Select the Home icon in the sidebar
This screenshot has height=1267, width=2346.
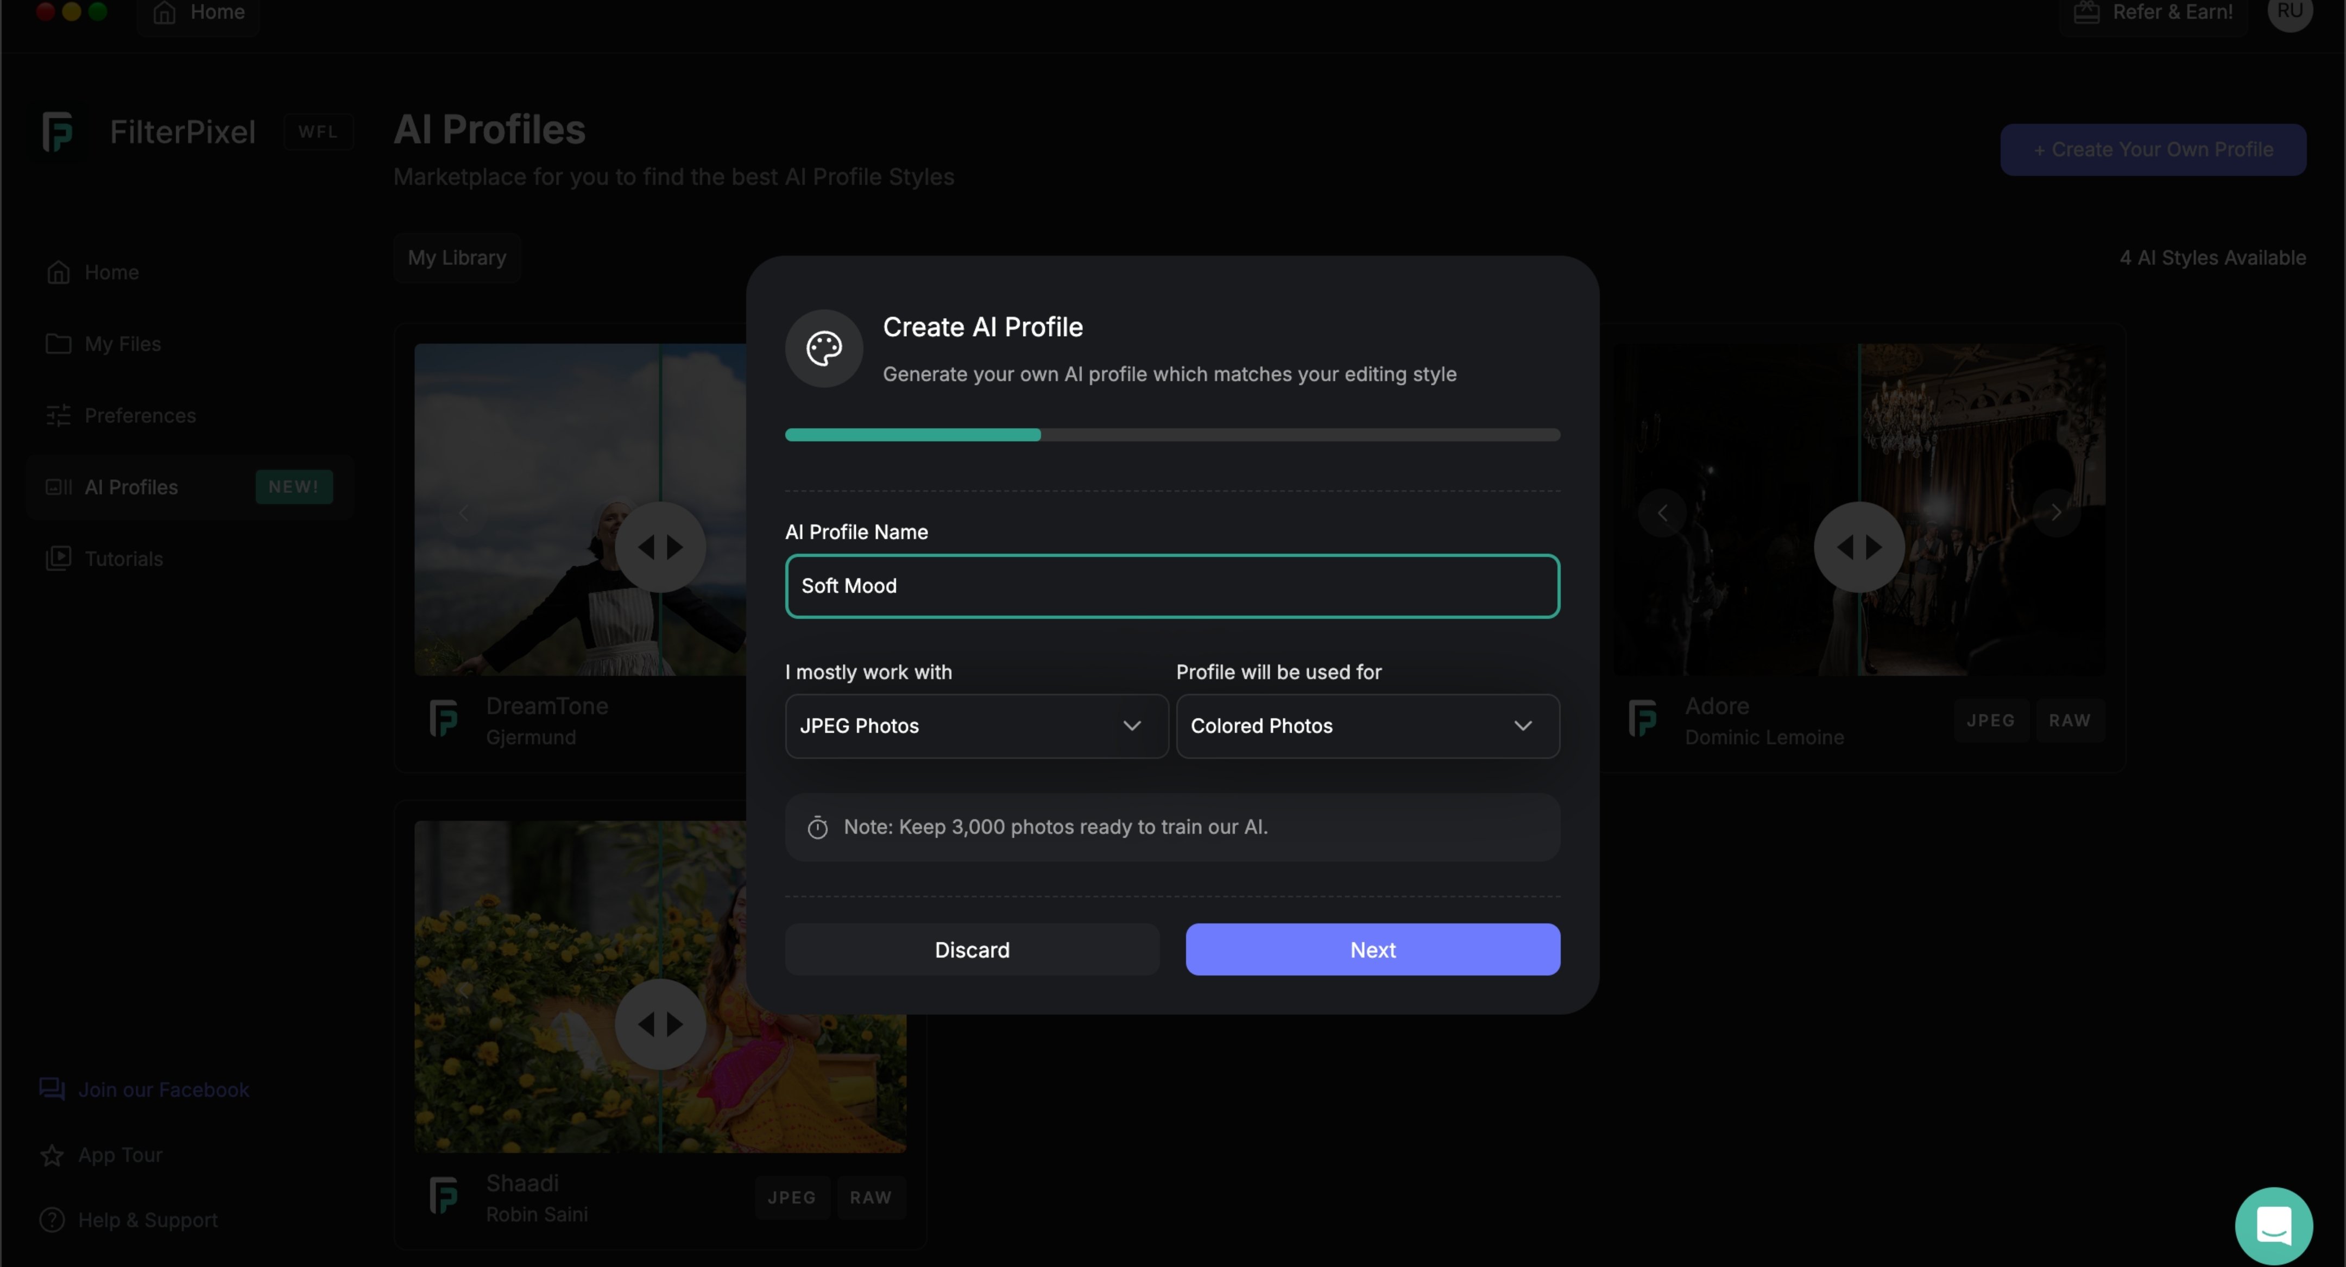(58, 271)
